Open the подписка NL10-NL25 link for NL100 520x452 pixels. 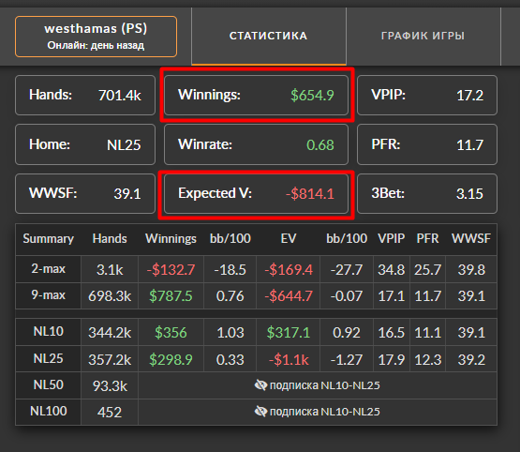tap(325, 412)
